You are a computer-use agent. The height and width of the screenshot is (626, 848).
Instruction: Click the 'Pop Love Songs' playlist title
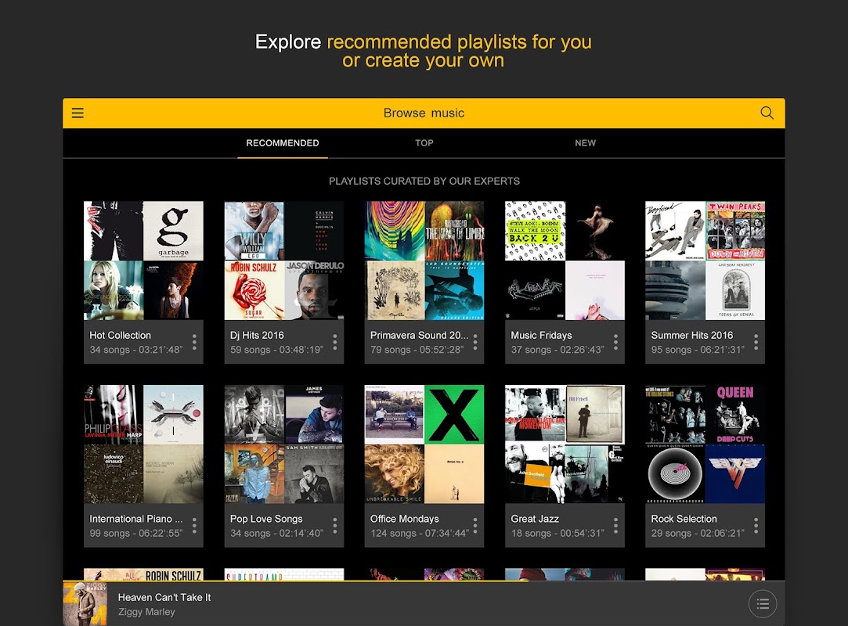click(x=266, y=519)
